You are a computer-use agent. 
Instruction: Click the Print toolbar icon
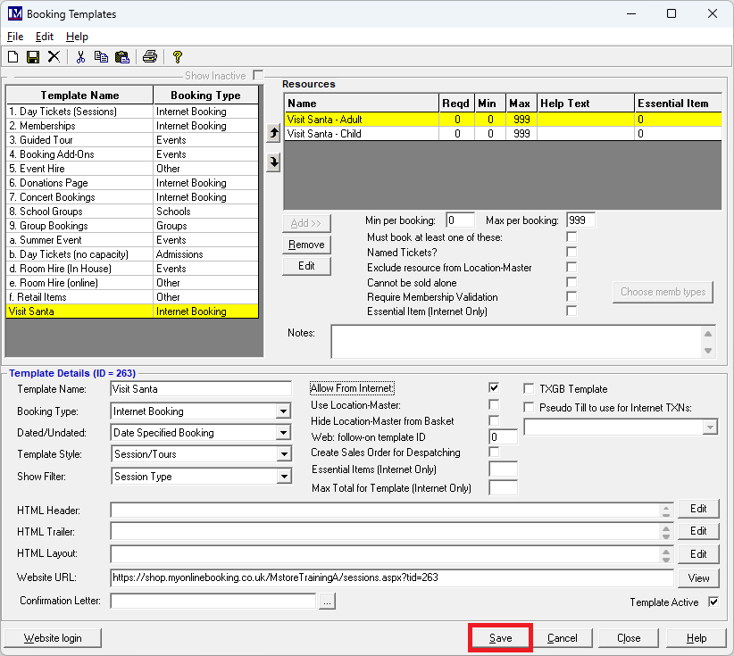coord(150,57)
